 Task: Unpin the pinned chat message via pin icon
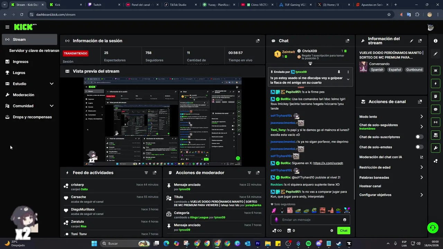point(339,72)
